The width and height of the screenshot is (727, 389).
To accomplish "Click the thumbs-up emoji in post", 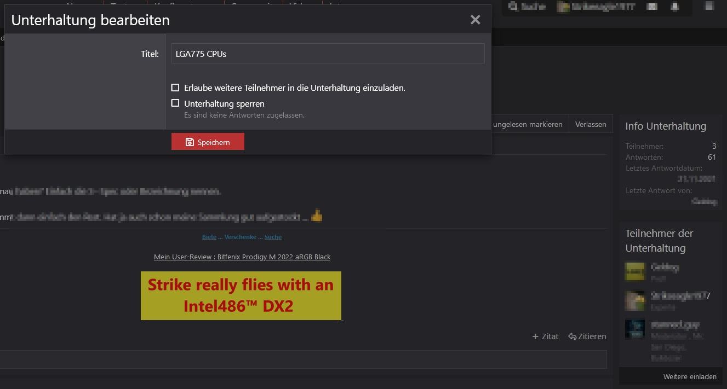I will [x=316, y=217].
